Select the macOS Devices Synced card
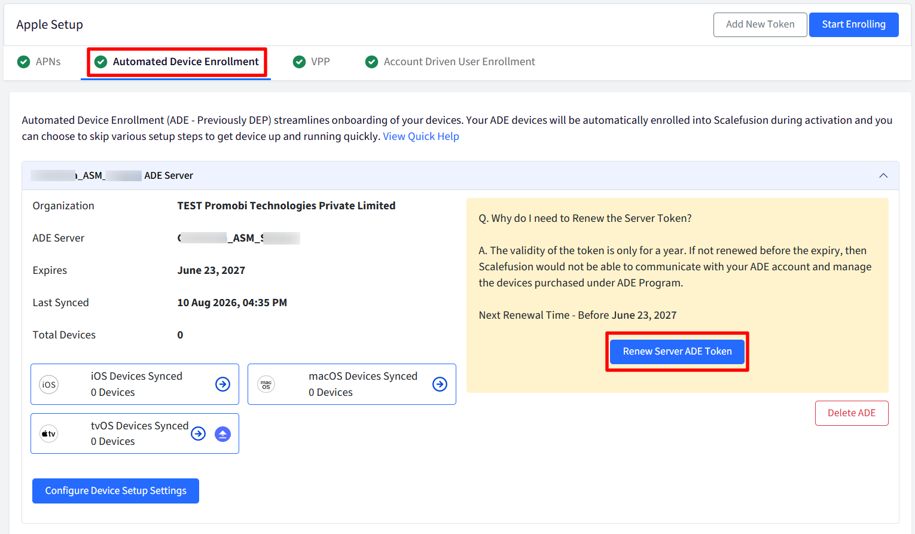 352,385
